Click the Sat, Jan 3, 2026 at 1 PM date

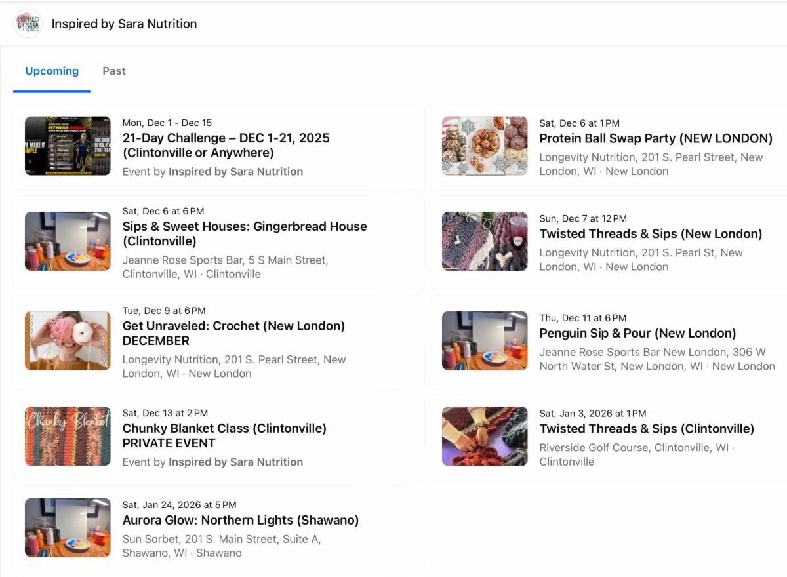click(593, 413)
